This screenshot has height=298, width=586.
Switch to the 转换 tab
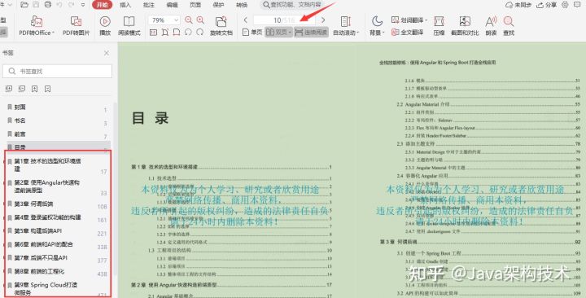click(x=242, y=5)
